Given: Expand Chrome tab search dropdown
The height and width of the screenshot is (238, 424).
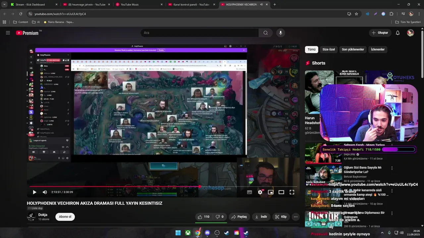Looking at the screenshot, I should [x=4, y=5].
